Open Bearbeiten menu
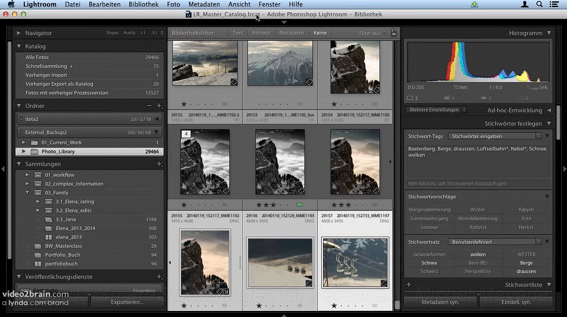 [x=104, y=4]
